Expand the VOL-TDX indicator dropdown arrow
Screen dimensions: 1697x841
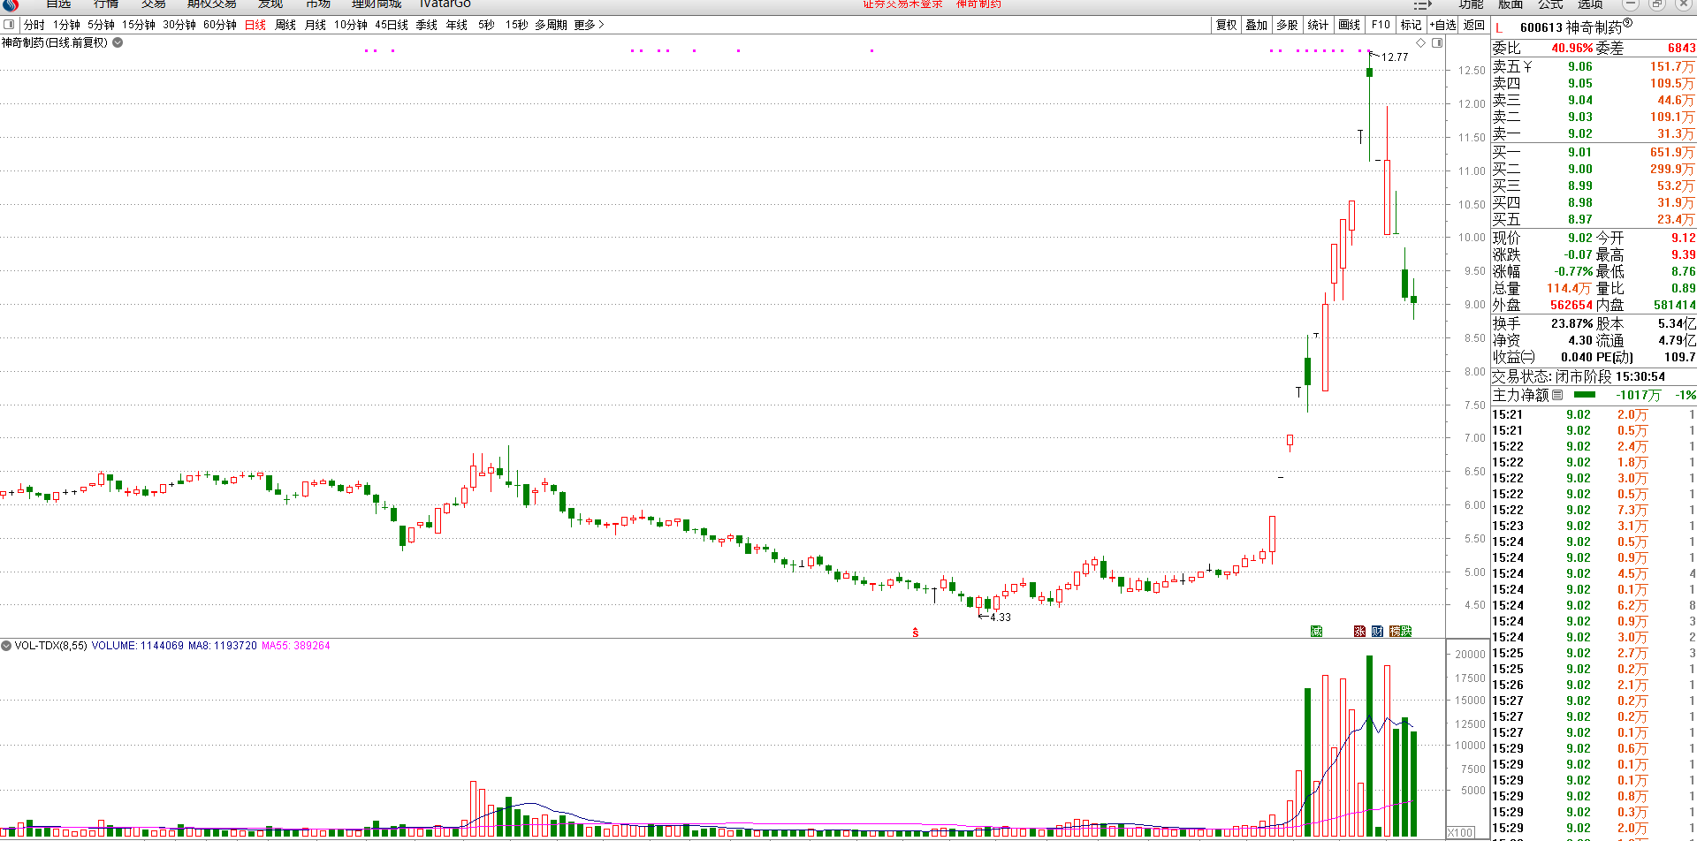tap(6, 646)
